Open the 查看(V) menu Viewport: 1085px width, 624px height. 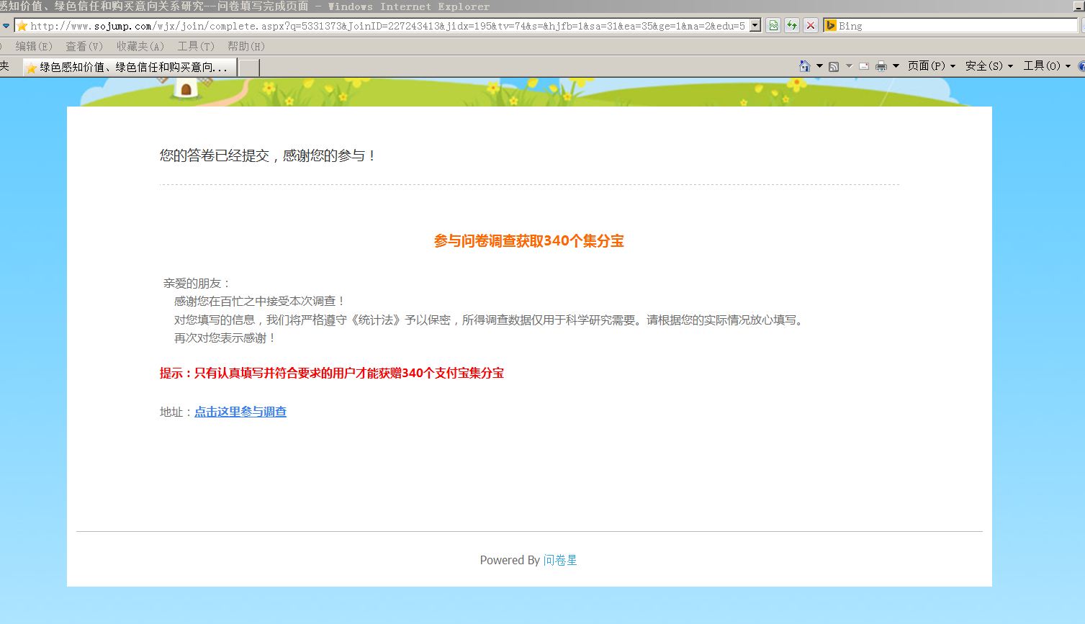pos(84,46)
